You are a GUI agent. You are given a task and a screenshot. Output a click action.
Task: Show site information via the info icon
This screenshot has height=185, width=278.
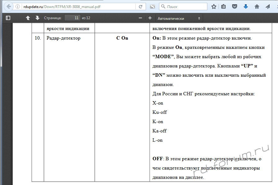18,6
